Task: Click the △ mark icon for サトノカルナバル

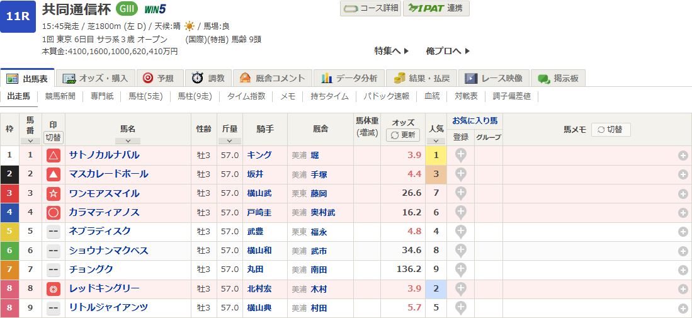Action: (54, 156)
